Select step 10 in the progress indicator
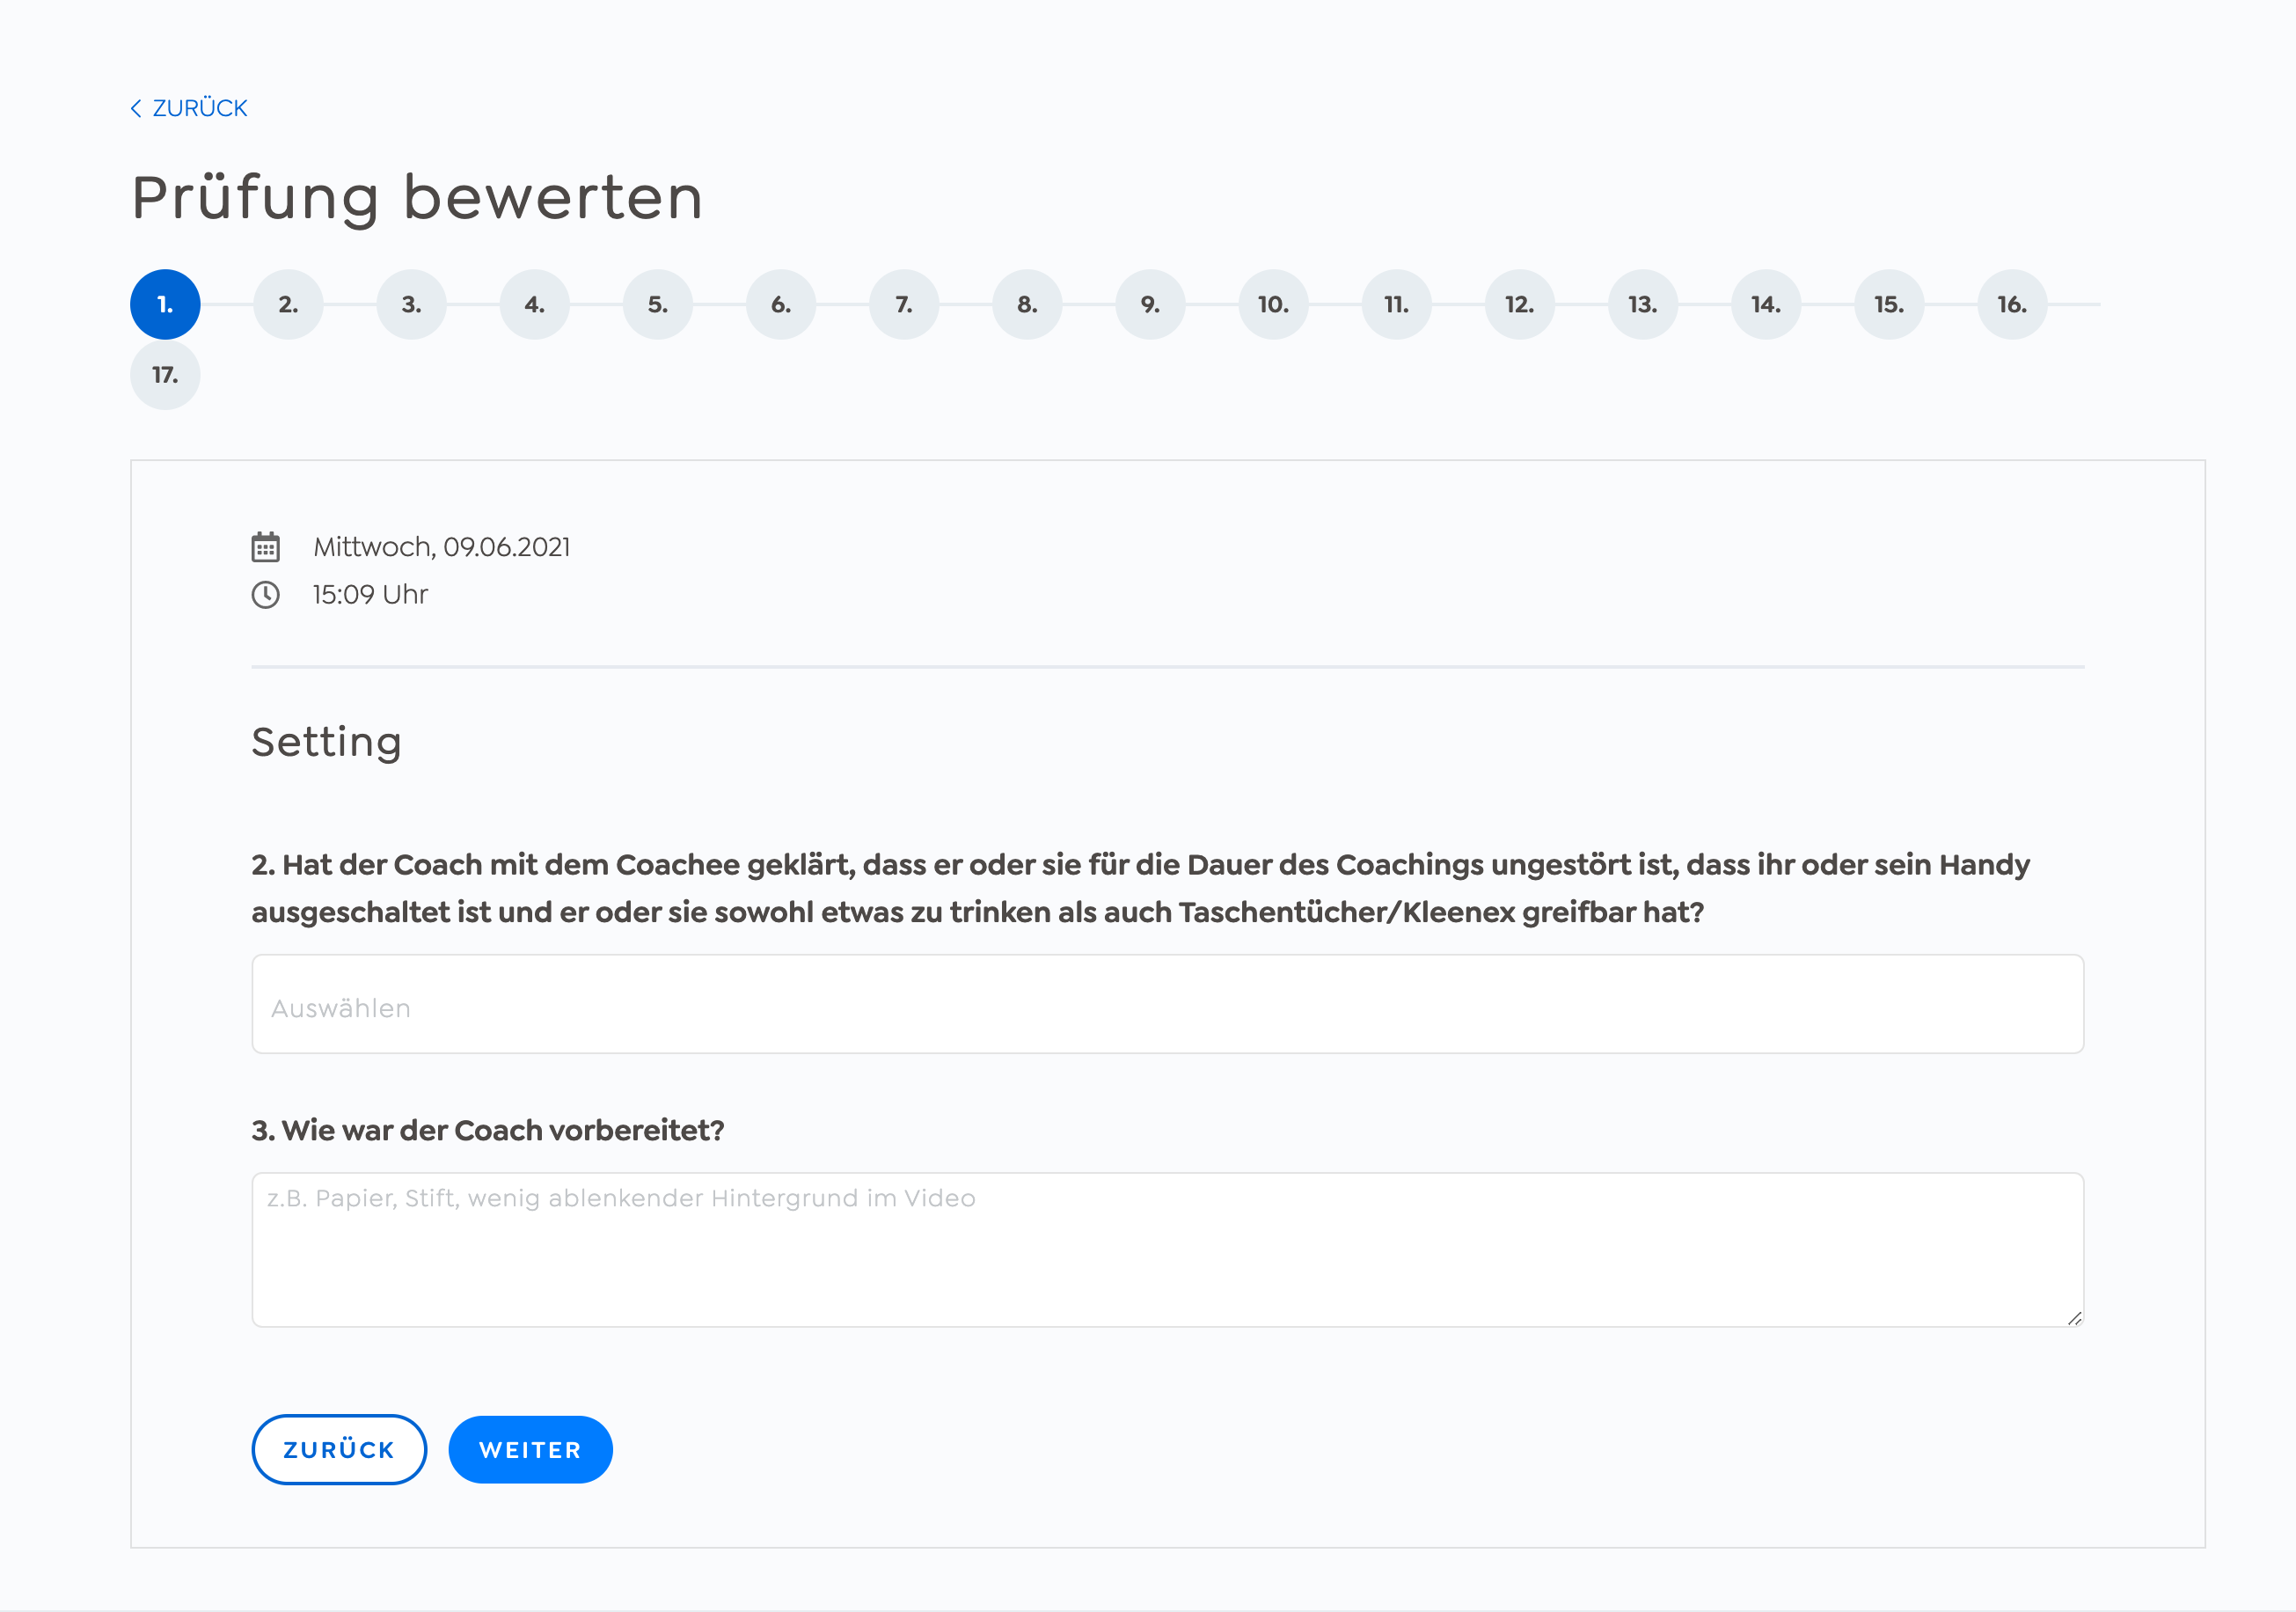The width and height of the screenshot is (2296, 1612). (1272, 304)
